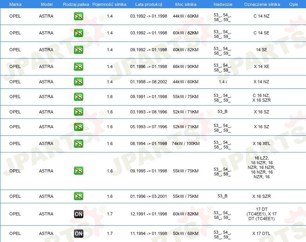Click the diesel ON icon for X 17 DTL
The image size is (306, 242).
pyautogui.click(x=78, y=233)
